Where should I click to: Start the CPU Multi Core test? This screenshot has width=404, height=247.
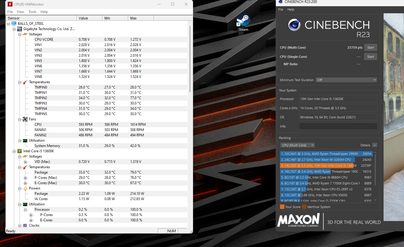pos(371,48)
